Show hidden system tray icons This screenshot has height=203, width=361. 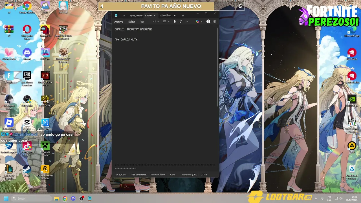pos(316,198)
